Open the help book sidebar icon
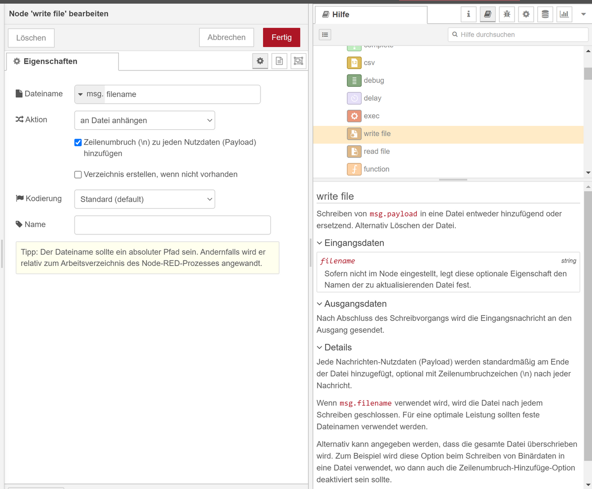This screenshot has width=592, height=489. pos(487,14)
